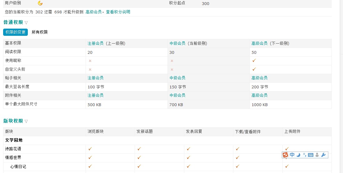Open the Sogou soft keyboard icon
The width and height of the screenshot is (343, 173).
click(311, 155)
